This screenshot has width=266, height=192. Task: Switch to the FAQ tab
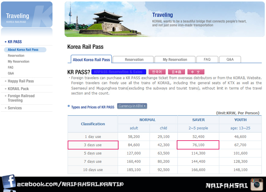[207, 60]
